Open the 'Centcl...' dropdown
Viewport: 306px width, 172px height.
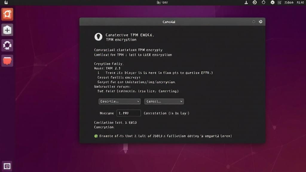tap(164, 102)
